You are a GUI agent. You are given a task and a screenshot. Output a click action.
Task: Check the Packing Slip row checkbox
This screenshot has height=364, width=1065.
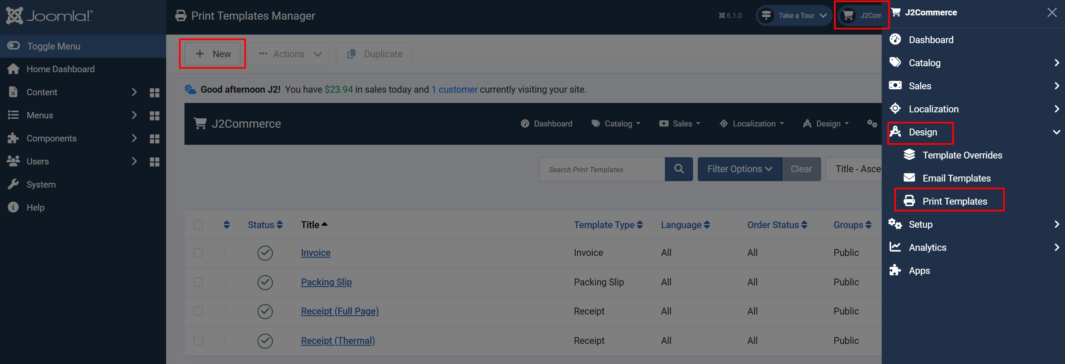(198, 282)
